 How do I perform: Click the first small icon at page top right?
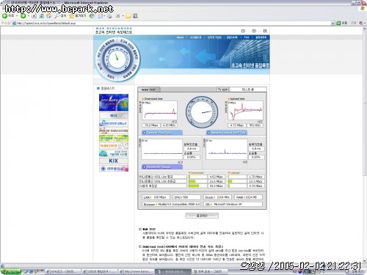tap(243, 31)
